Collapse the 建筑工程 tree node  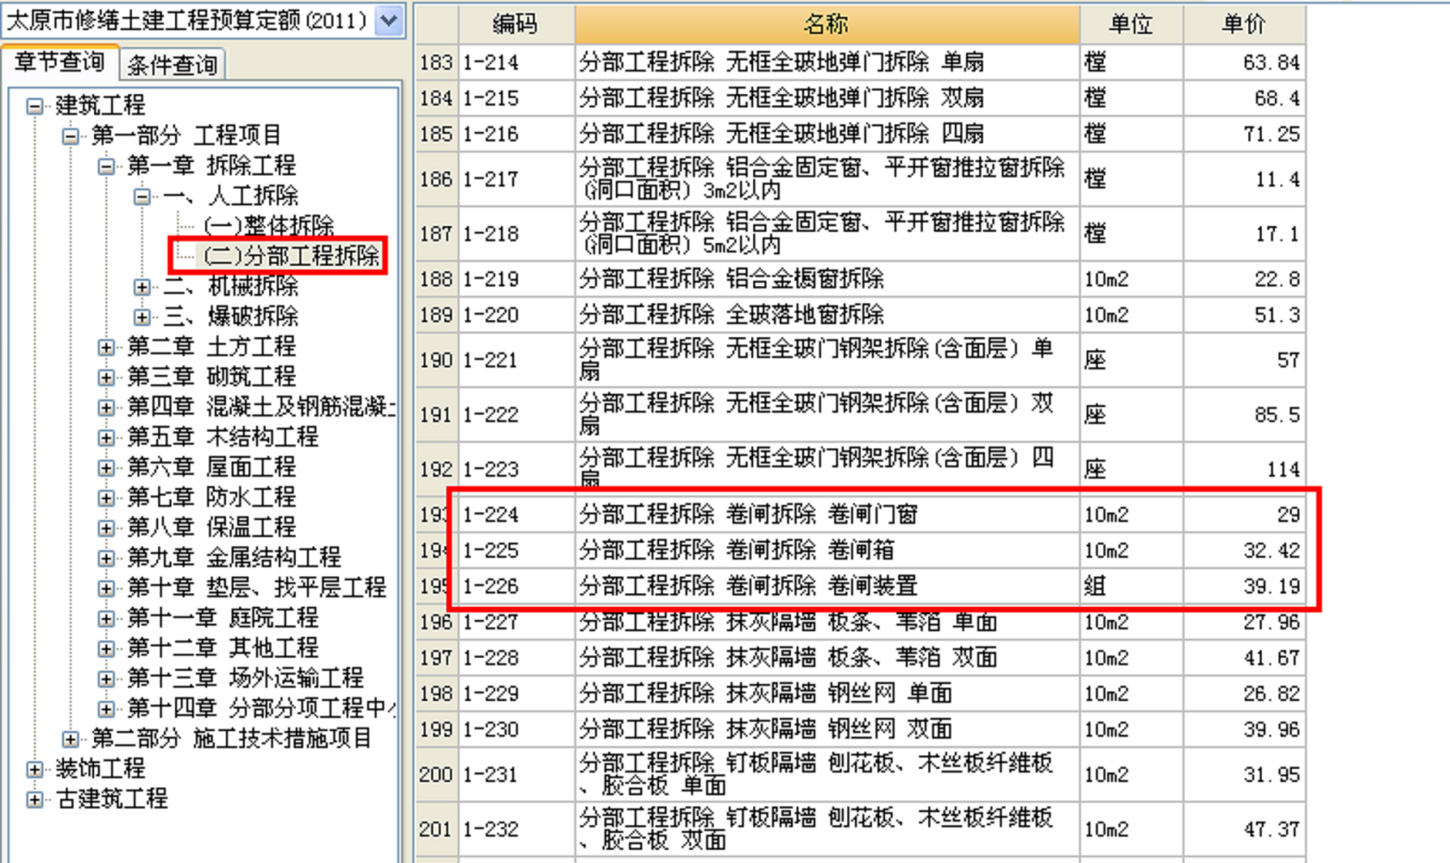click(34, 106)
